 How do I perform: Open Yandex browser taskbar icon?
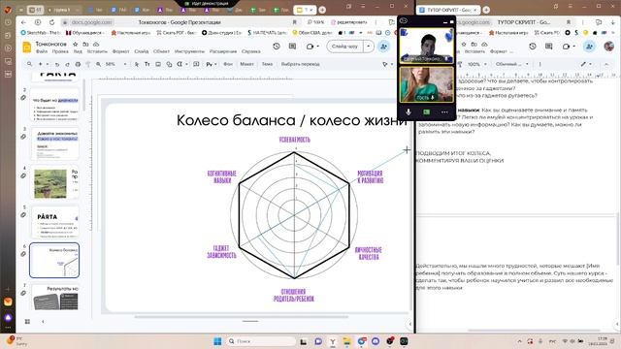(333, 341)
